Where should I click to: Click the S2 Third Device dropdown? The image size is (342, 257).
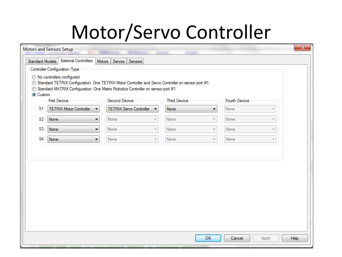tap(191, 119)
